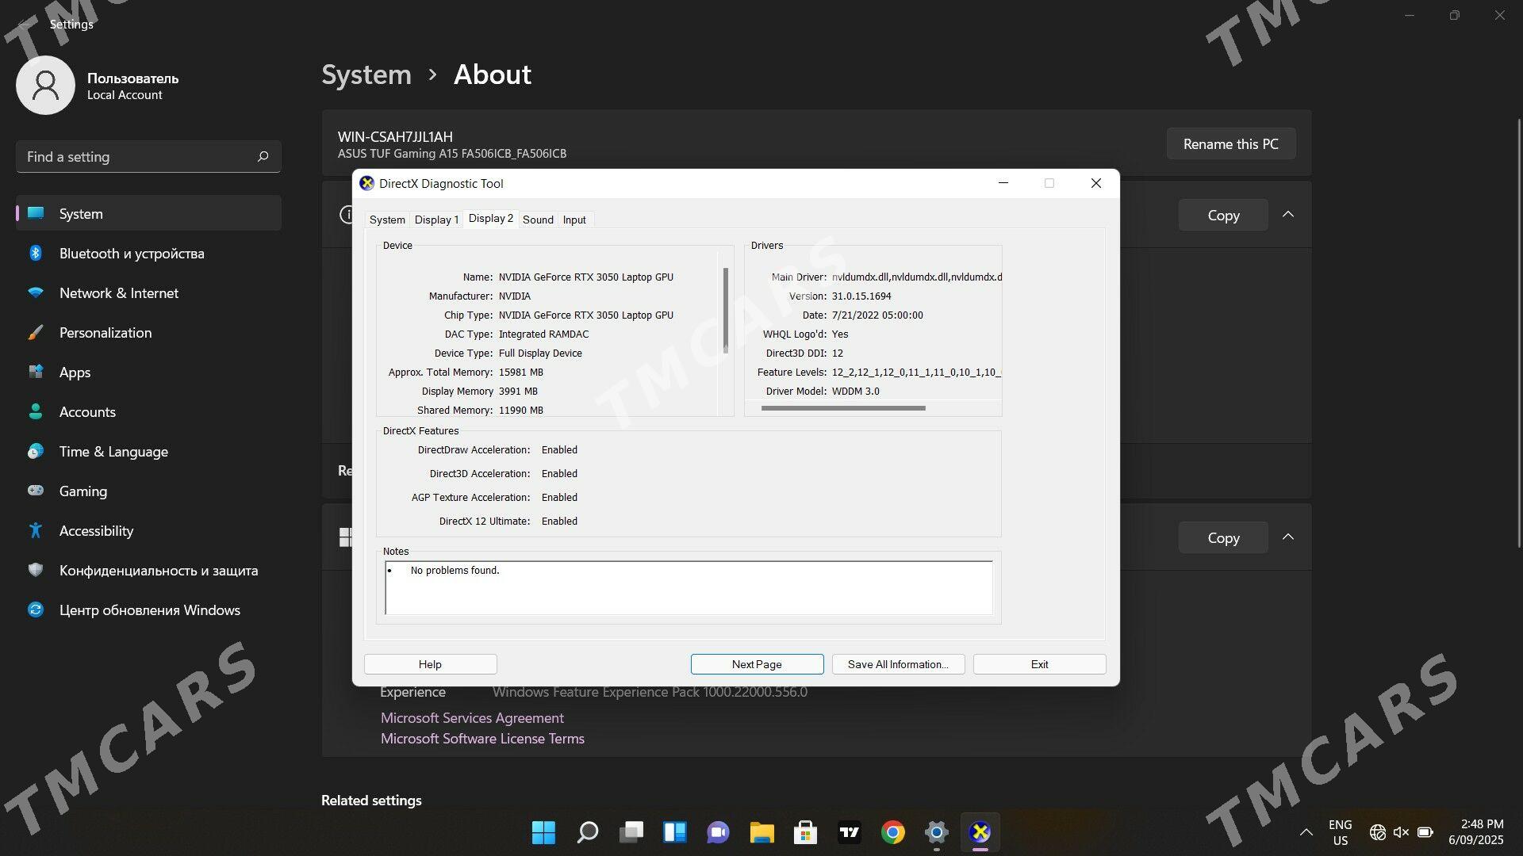Select the Settings gear taskbar icon
Image resolution: width=1523 pixels, height=856 pixels.
937,832
